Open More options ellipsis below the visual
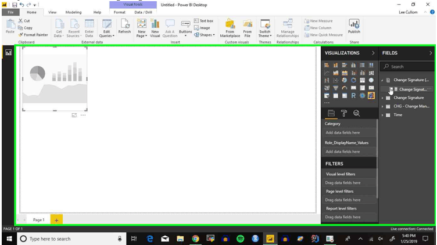 point(83,115)
